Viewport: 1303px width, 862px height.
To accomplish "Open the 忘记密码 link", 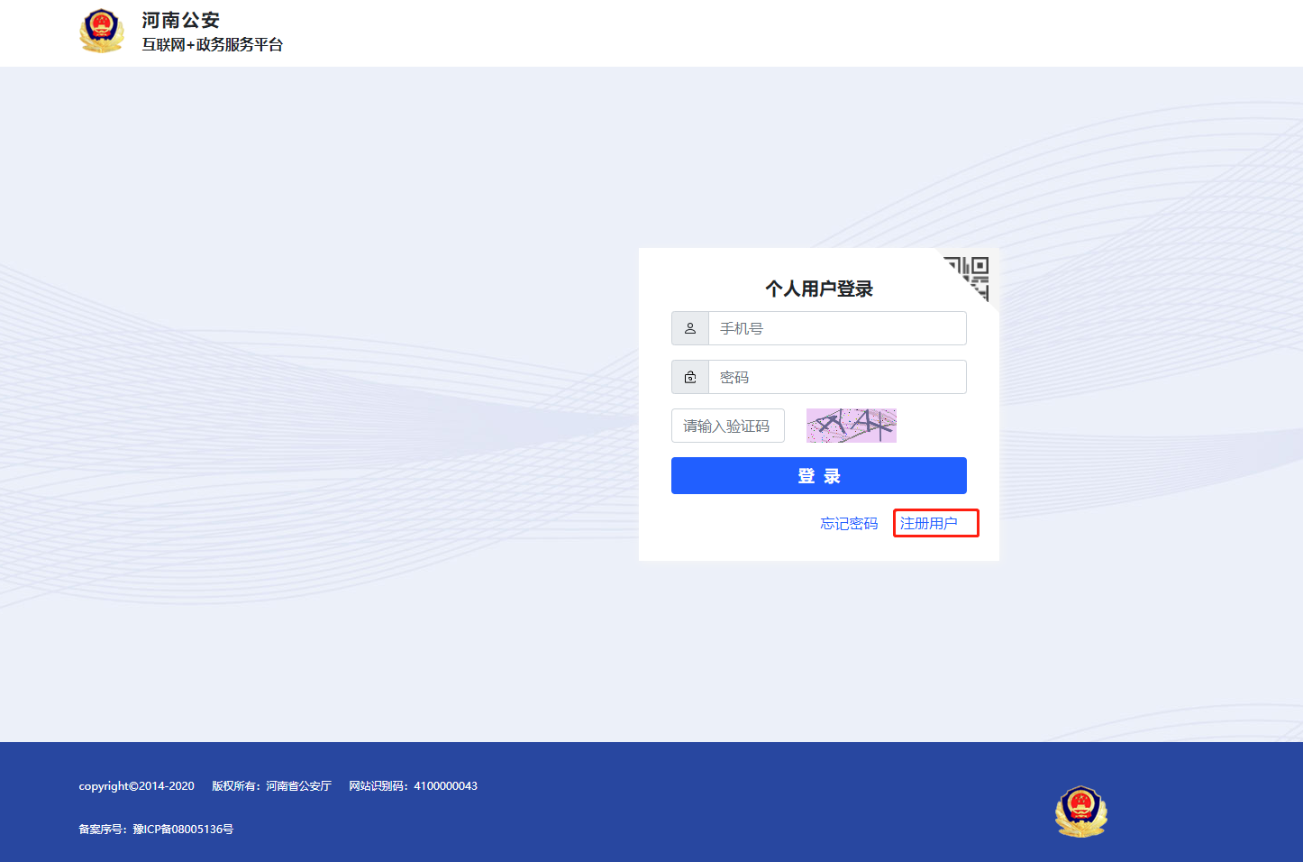I will pos(848,524).
